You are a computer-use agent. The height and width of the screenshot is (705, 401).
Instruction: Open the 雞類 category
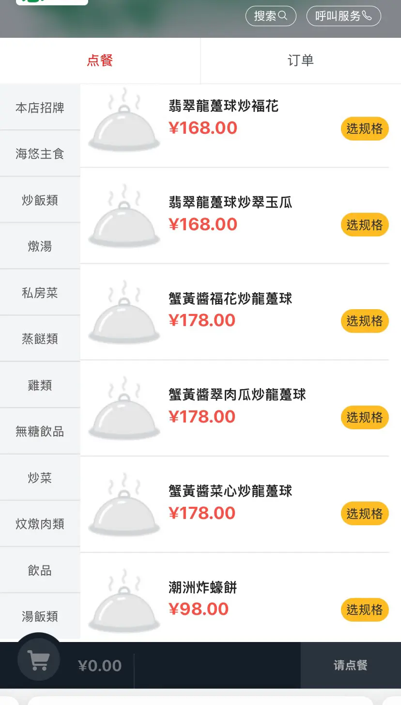coord(40,386)
